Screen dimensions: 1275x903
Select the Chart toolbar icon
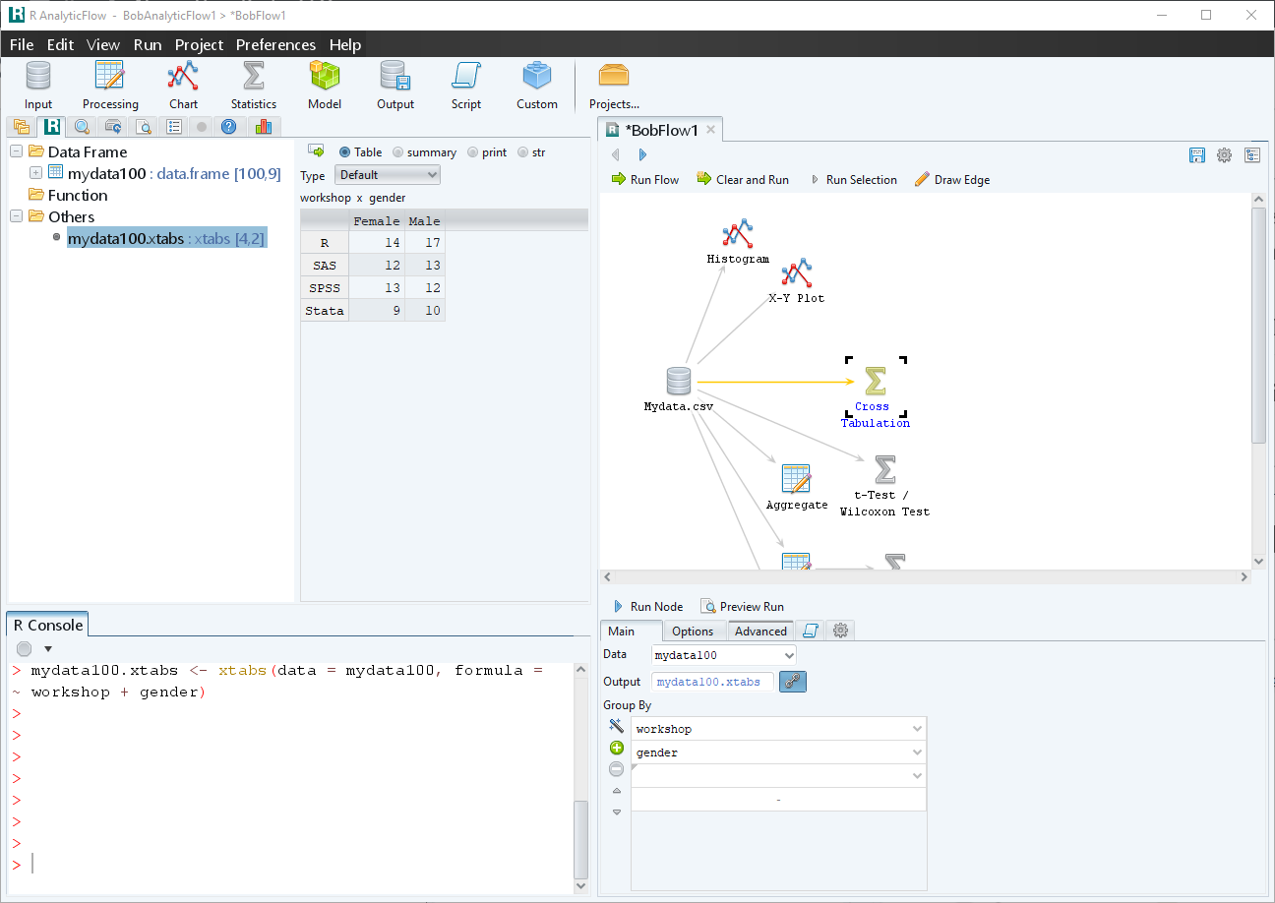pos(183,77)
